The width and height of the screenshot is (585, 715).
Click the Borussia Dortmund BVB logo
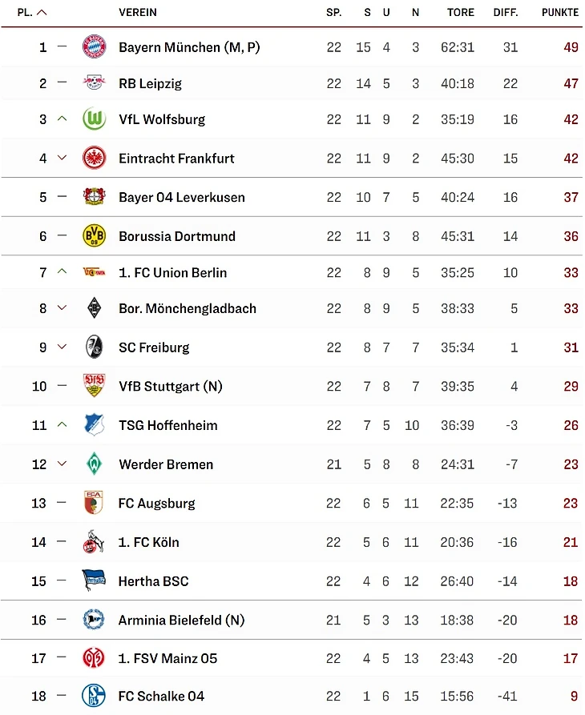pyautogui.click(x=94, y=236)
